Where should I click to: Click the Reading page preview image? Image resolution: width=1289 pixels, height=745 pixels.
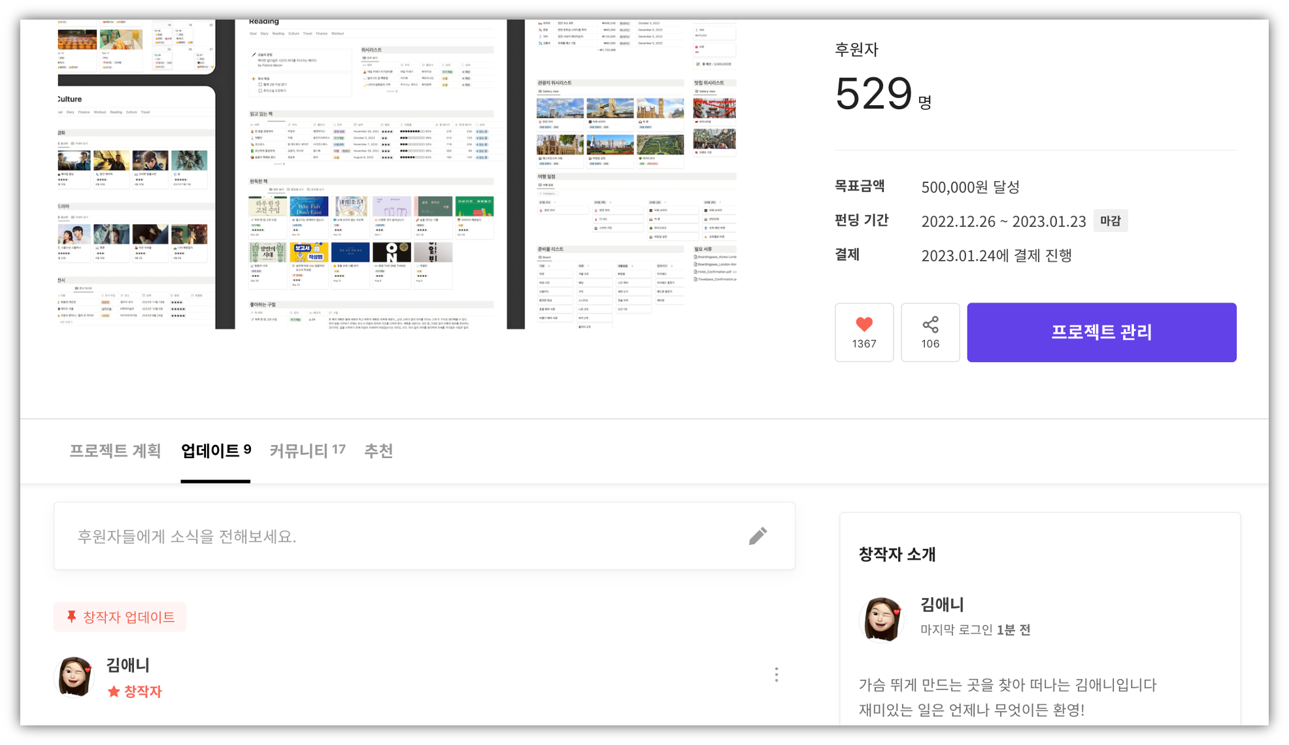tap(371, 174)
